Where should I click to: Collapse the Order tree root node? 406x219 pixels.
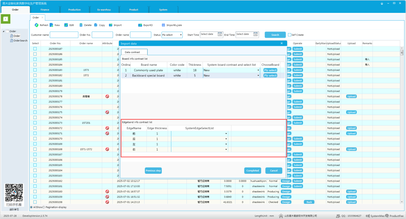pyautogui.click(x=4, y=31)
